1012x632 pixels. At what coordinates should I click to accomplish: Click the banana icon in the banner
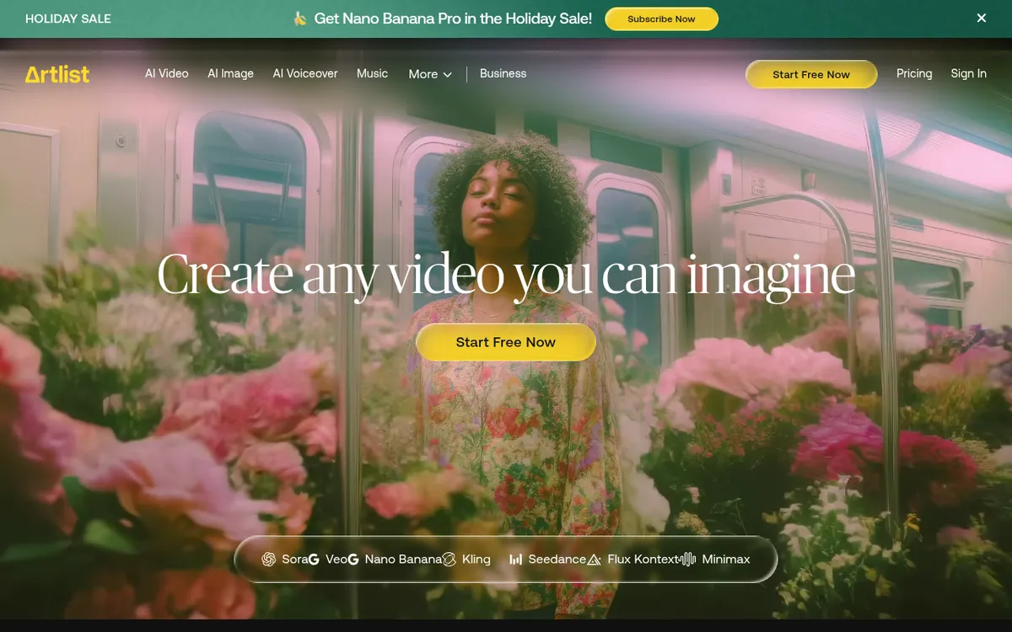click(x=299, y=19)
